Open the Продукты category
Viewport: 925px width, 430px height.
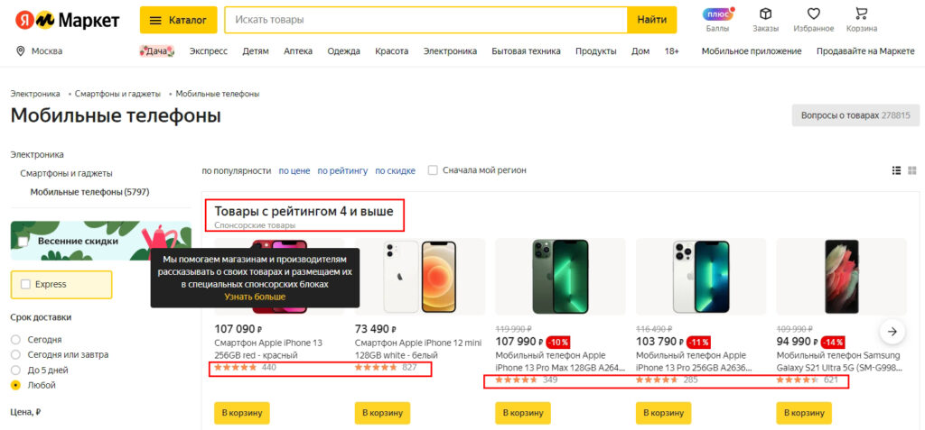coord(596,51)
